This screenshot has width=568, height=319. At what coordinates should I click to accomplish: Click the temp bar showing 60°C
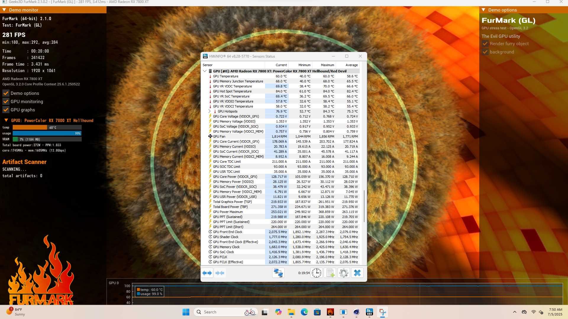tap(47, 128)
